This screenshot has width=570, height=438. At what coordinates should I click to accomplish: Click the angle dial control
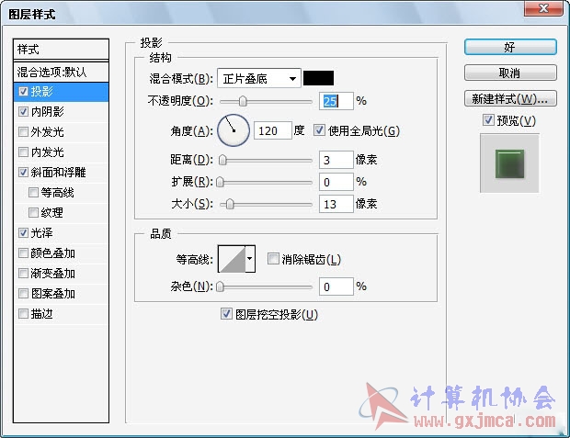(234, 130)
